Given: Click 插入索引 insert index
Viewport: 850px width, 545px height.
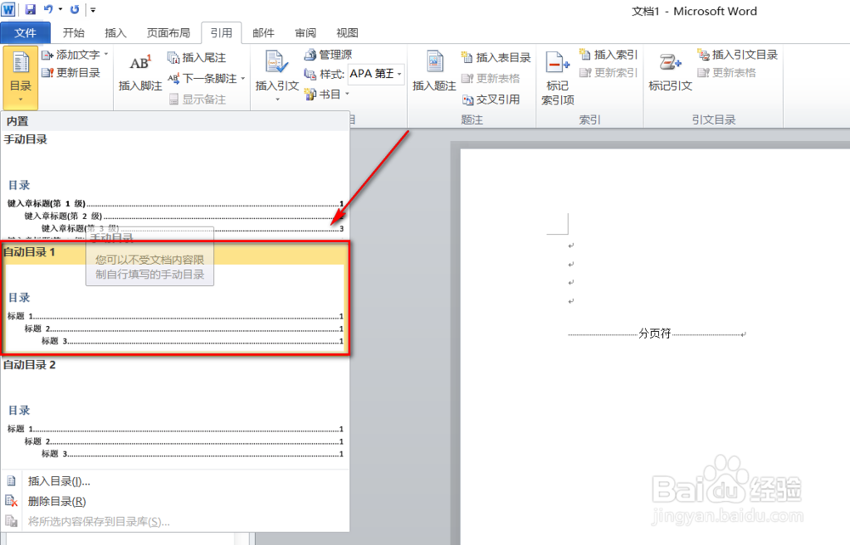Looking at the screenshot, I should [x=609, y=54].
